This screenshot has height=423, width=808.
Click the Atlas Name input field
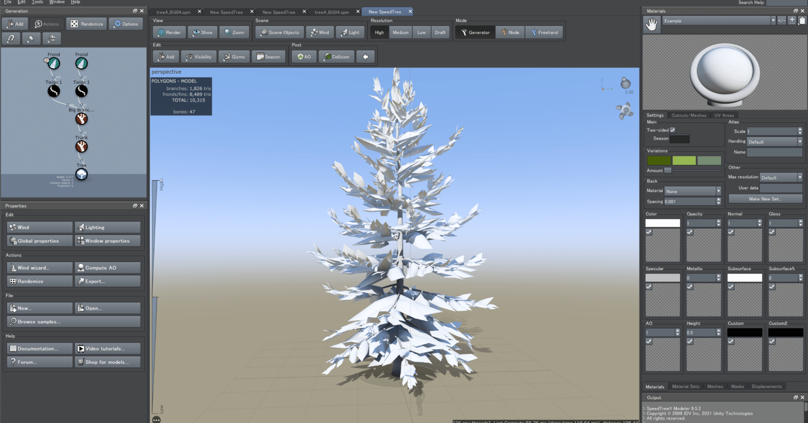pyautogui.click(x=775, y=152)
